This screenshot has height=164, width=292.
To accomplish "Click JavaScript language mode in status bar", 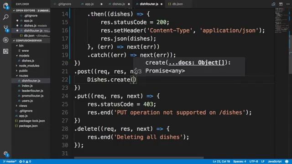I will point(275,161).
